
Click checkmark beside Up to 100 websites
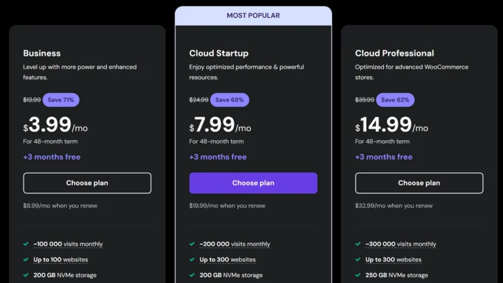(x=26, y=259)
